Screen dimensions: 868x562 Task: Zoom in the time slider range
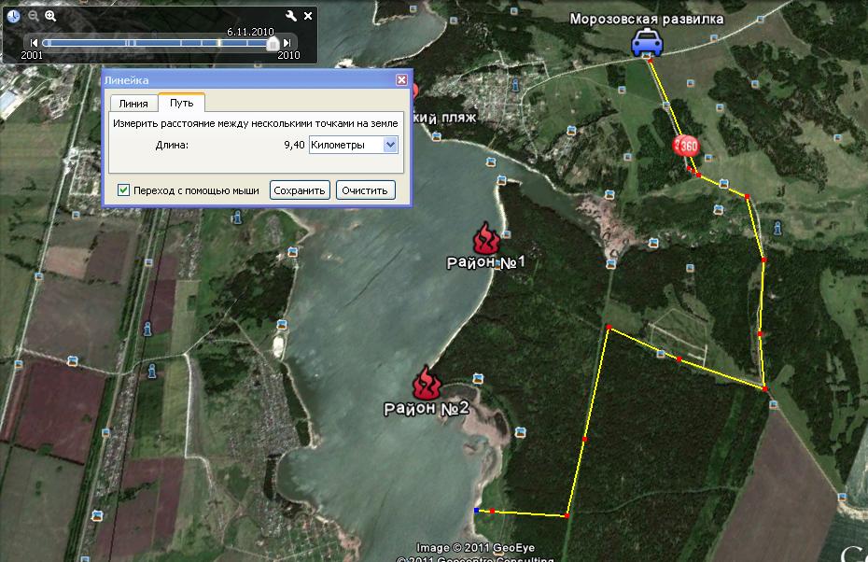[50, 16]
